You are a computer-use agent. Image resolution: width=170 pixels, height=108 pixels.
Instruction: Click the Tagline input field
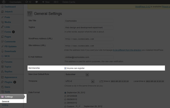[x=89, y=28]
